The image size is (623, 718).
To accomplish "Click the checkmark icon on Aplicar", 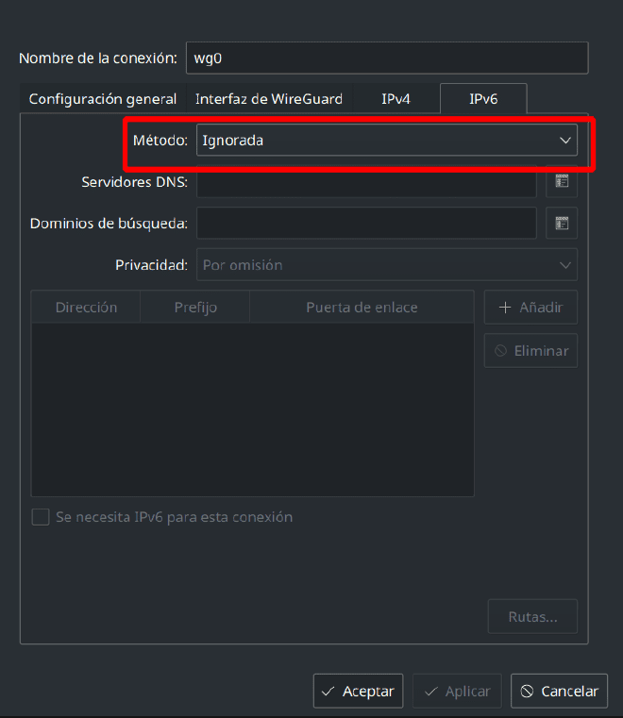I will [430, 692].
